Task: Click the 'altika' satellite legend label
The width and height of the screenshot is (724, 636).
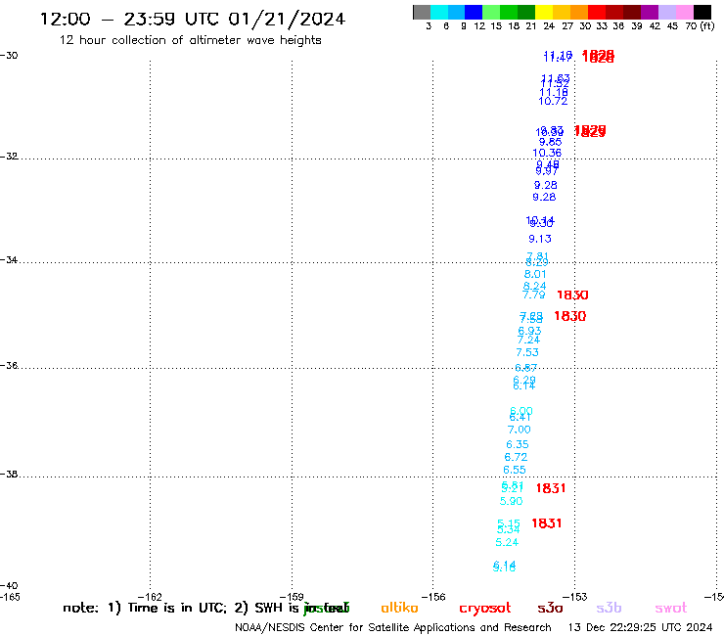Action: point(399,608)
